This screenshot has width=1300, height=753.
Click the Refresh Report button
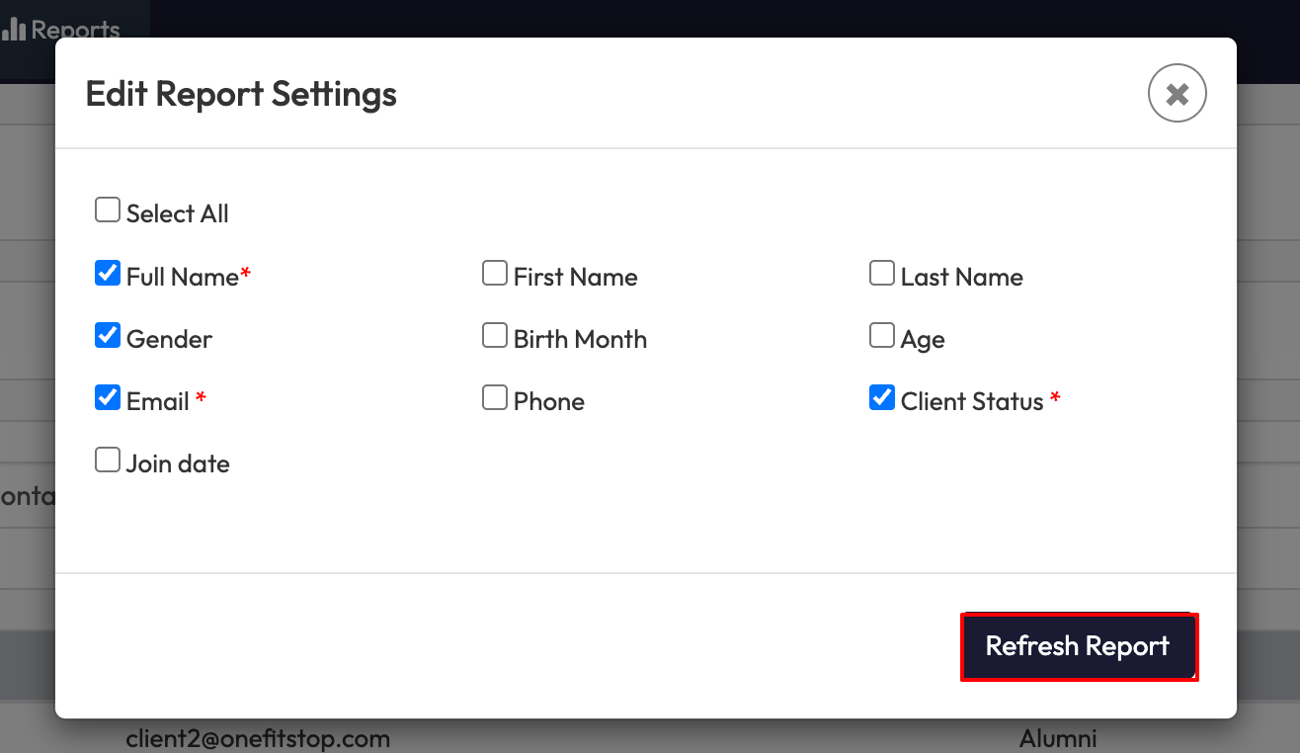[x=1079, y=646]
